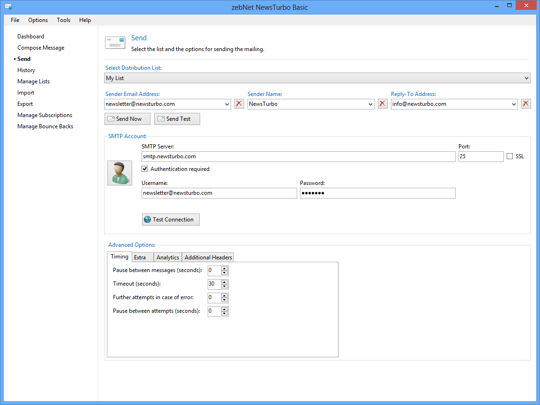Decrease Pause between attempts value
540x405 pixels.
(225, 314)
